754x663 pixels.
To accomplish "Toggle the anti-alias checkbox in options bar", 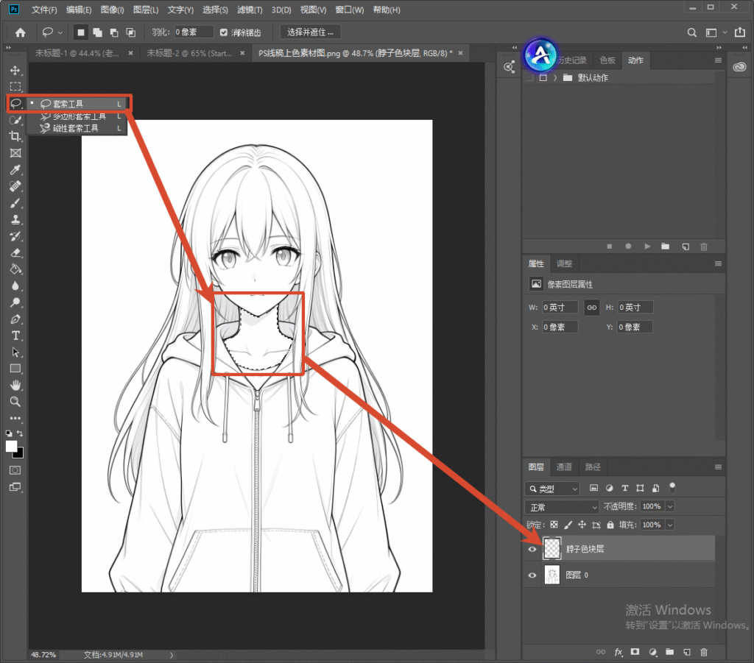I will coord(224,32).
